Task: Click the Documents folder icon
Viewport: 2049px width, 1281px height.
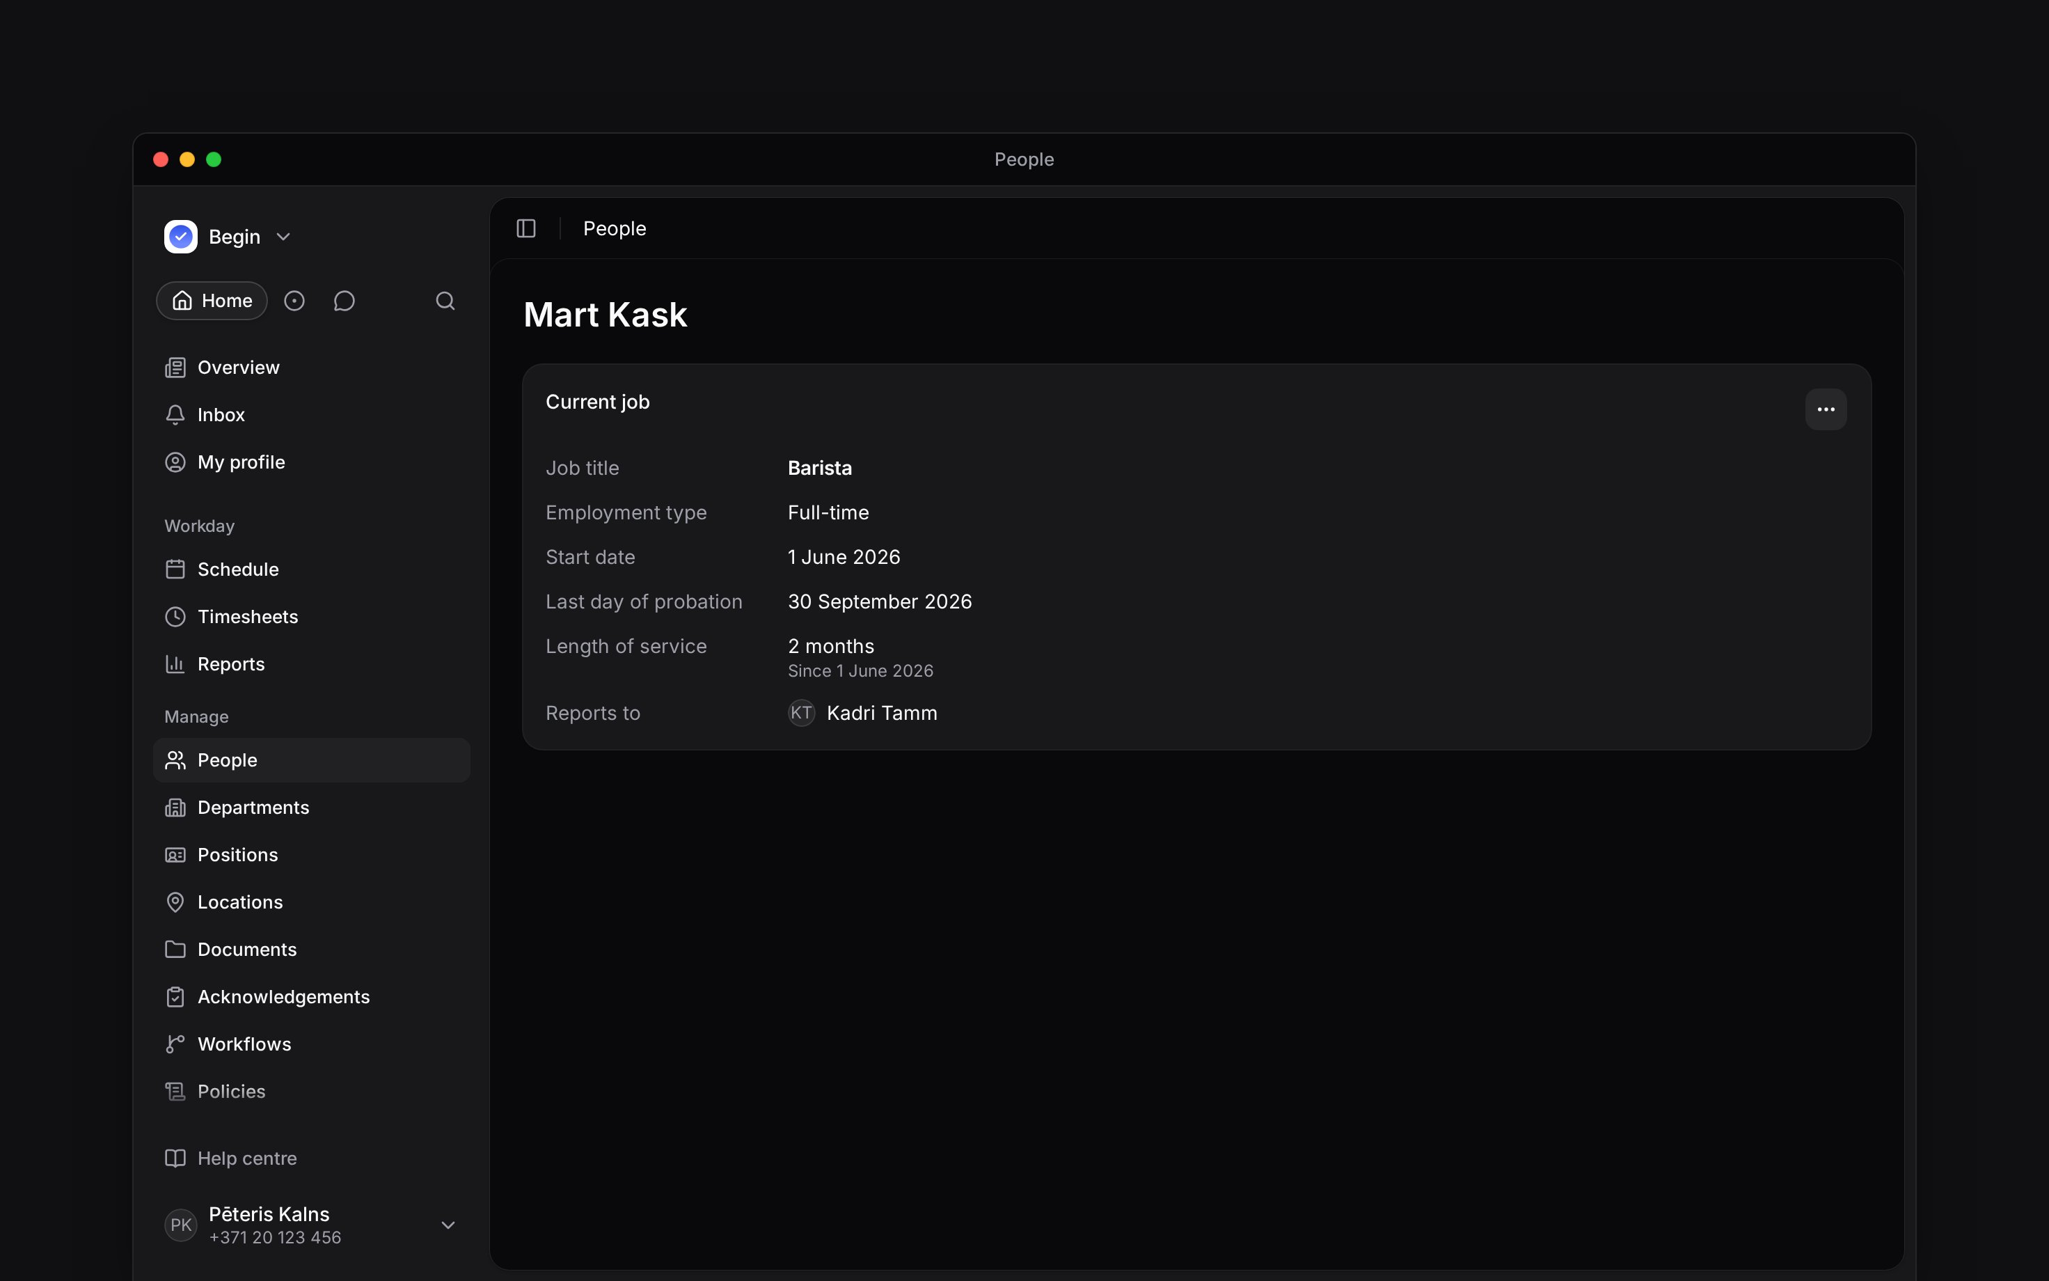Action: point(175,950)
